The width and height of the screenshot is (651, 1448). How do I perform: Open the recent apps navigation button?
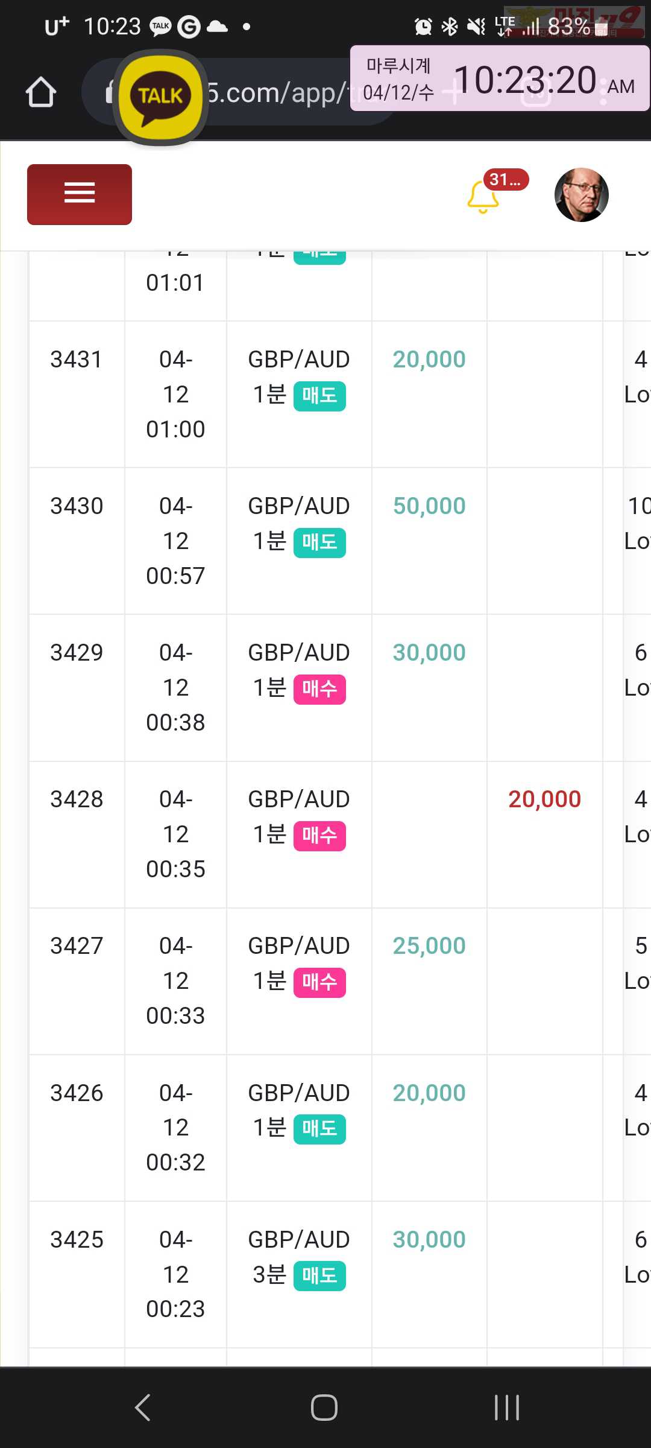(506, 1408)
